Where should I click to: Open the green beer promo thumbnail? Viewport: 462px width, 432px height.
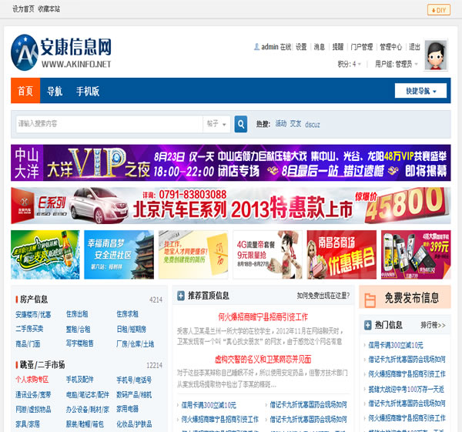pos(45,255)
